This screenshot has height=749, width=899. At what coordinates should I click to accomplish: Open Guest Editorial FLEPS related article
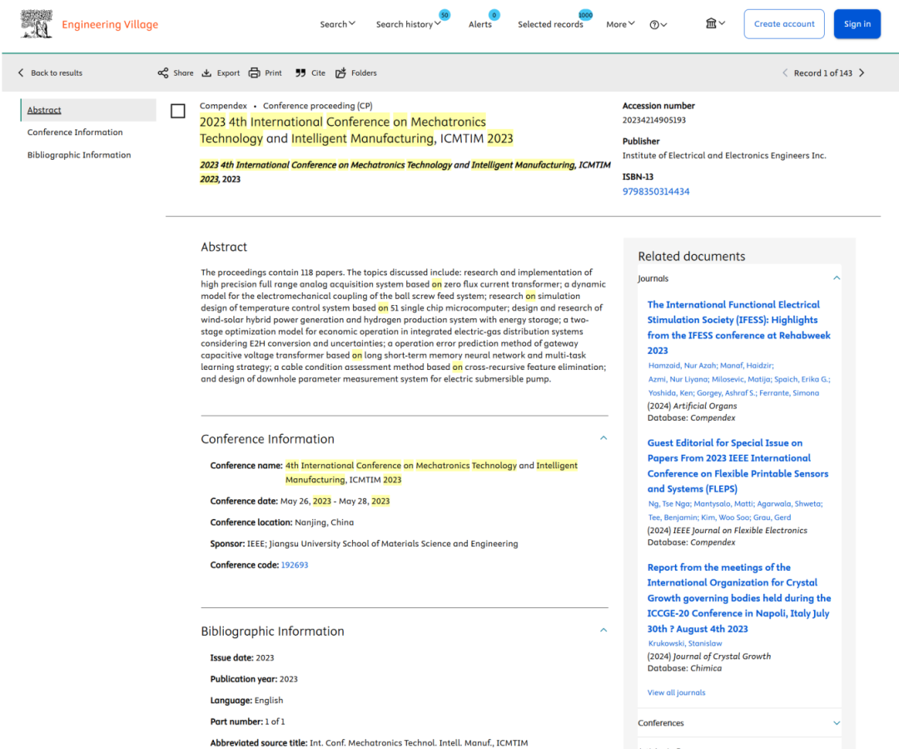pyautogui.click(x=738, y=466)
